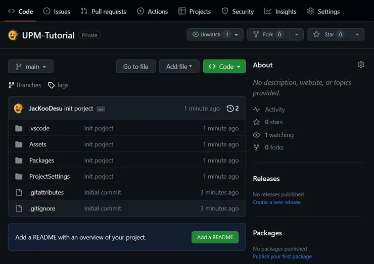Click the Activity pulse icon
Image resolution: width=374 pixels, height=264 pixels.
point(257,110)
